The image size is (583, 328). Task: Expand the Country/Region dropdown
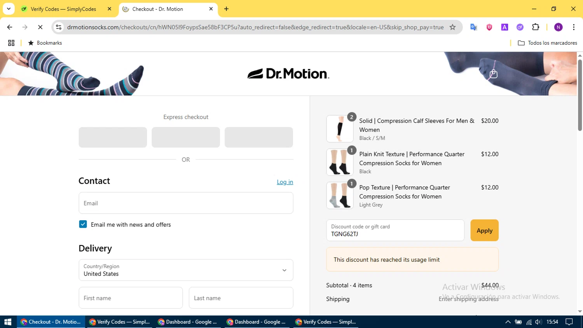coord(186,270)
